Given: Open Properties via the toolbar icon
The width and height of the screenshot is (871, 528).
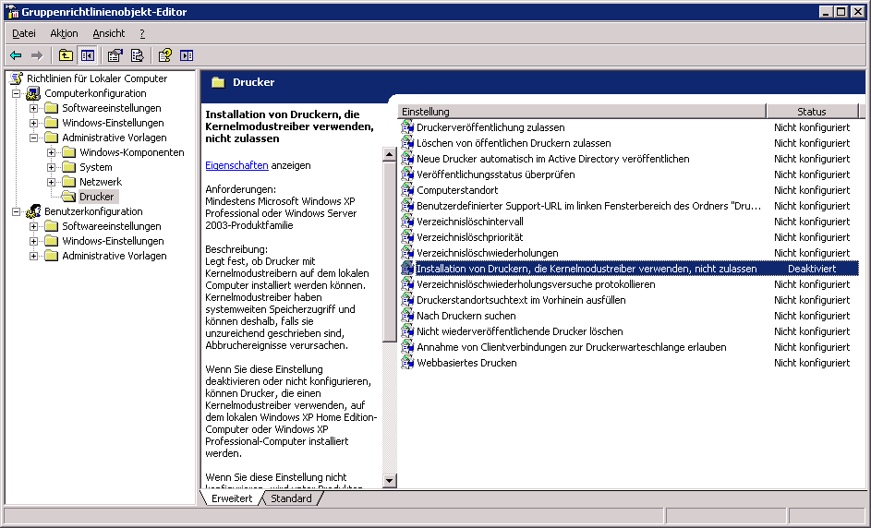Looking at the screenshot, I should click(x=115, y=55).
